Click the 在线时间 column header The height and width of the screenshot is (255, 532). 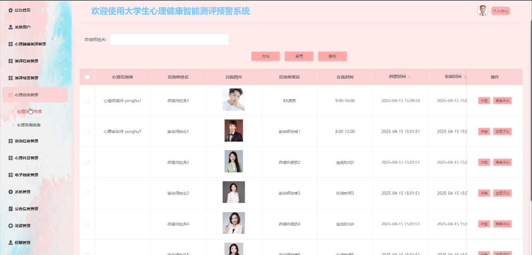click(345, 77)
